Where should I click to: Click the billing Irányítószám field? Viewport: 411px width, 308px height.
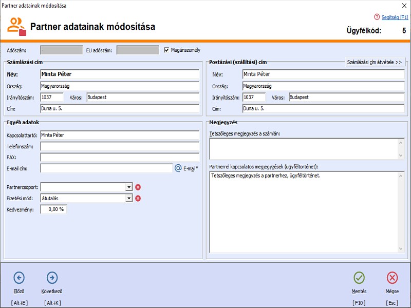[51, 97]
